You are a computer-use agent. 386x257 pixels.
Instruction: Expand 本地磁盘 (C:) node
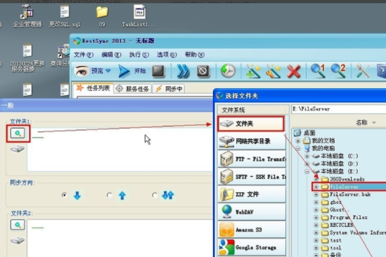307,156
